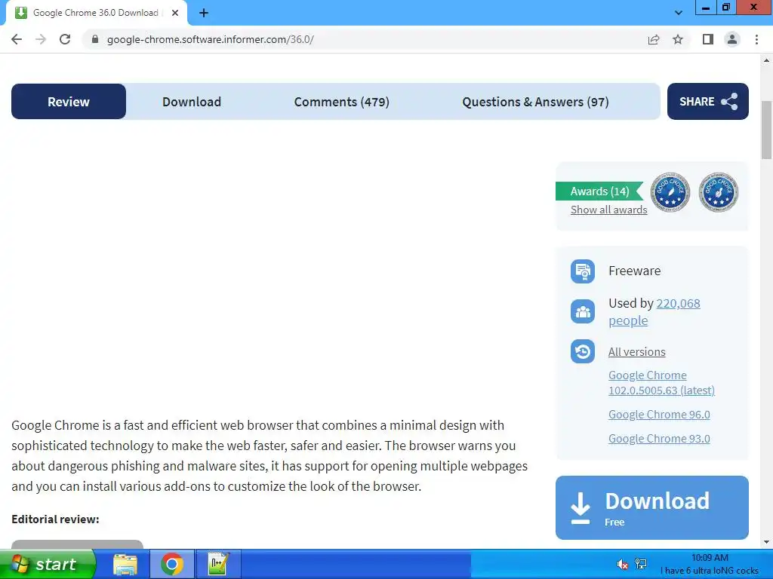Open the share page icon in the address bar
Image resolution: width=773 pixels, height=579 pixels.
654,39
